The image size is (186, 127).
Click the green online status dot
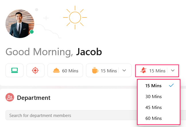tap(32, 32)
